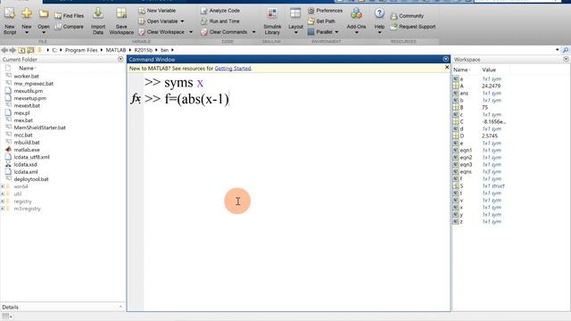This screenshot has height=321, width=571.
Task: Open Current Folder panel actions menu
Action: click(120, 59)
